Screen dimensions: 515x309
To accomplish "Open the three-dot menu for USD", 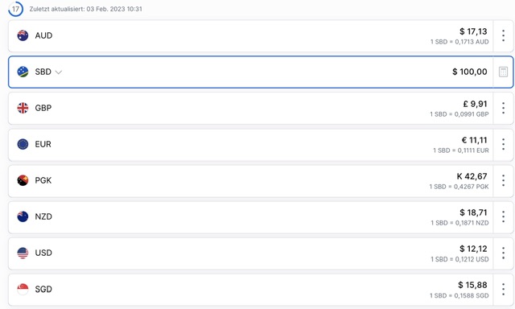I will click(x=503, y=253).
